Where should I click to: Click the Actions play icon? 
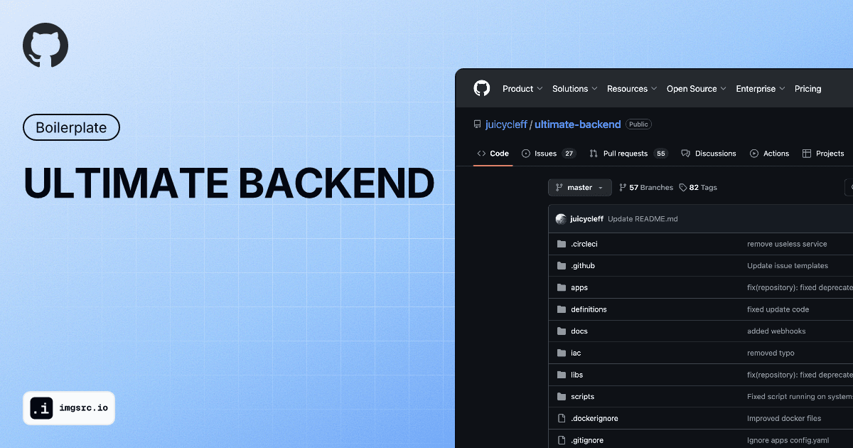point(754,154)
